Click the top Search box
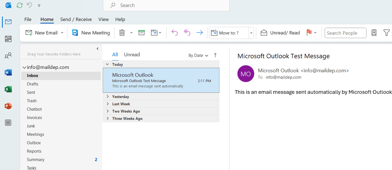Screen dimensions: 392x170 coord(166,5)
